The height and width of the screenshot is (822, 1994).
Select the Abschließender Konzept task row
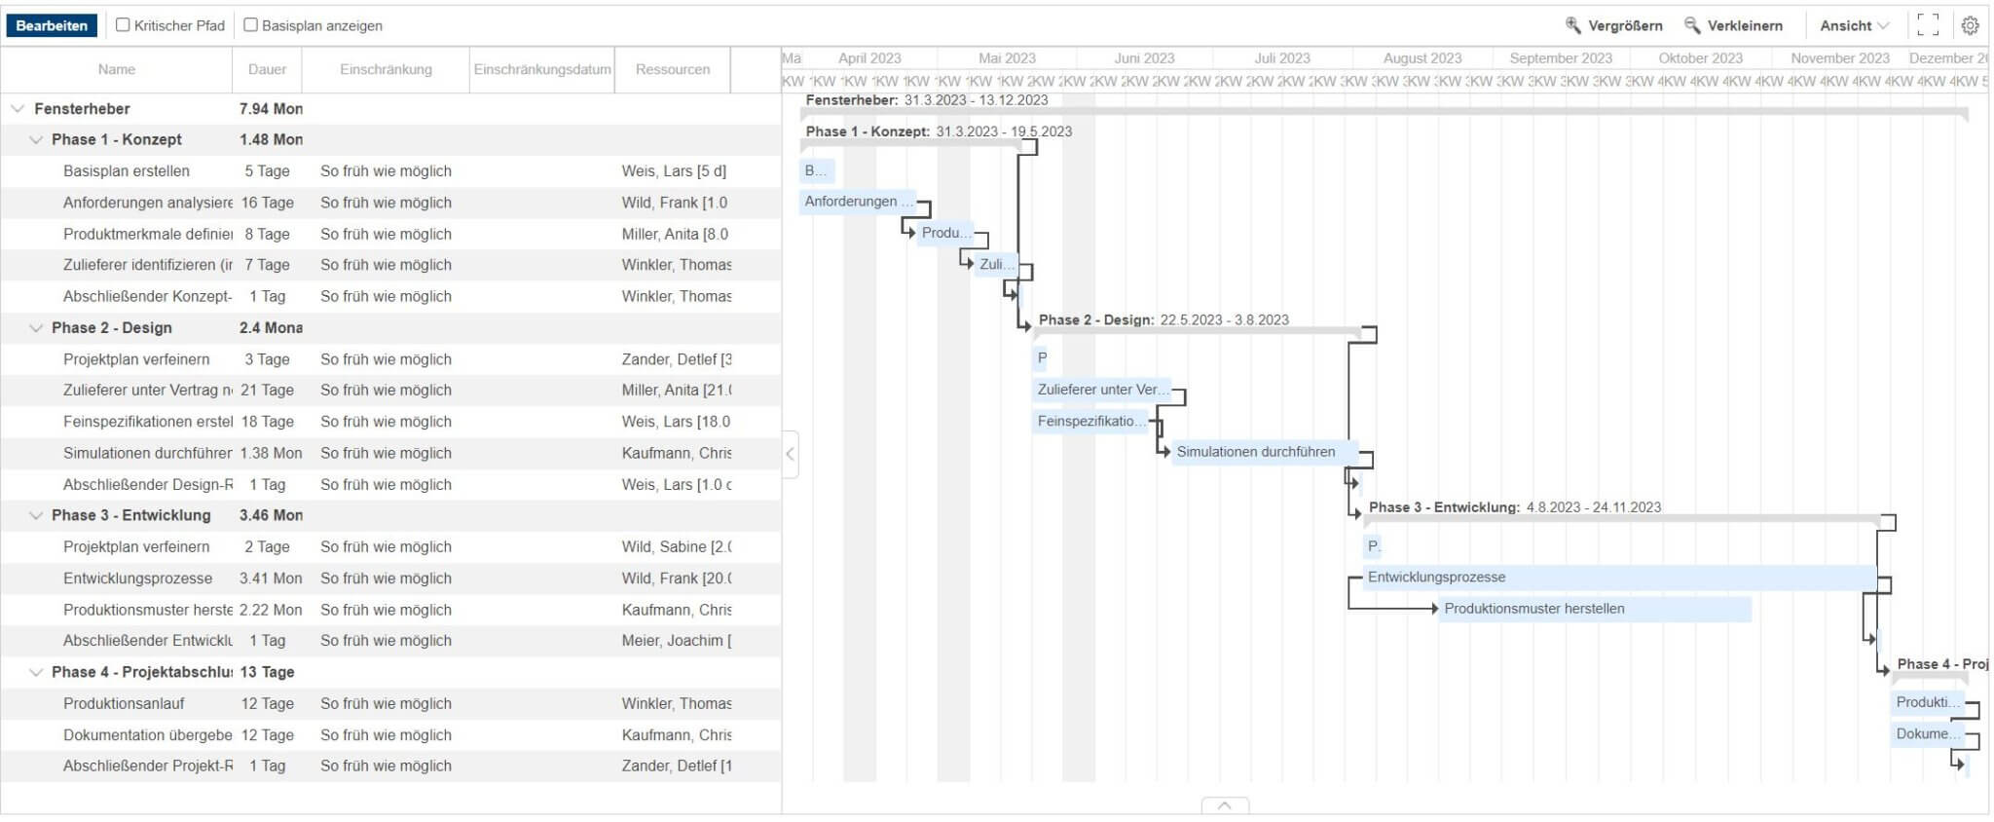click(x=390, y=296)
